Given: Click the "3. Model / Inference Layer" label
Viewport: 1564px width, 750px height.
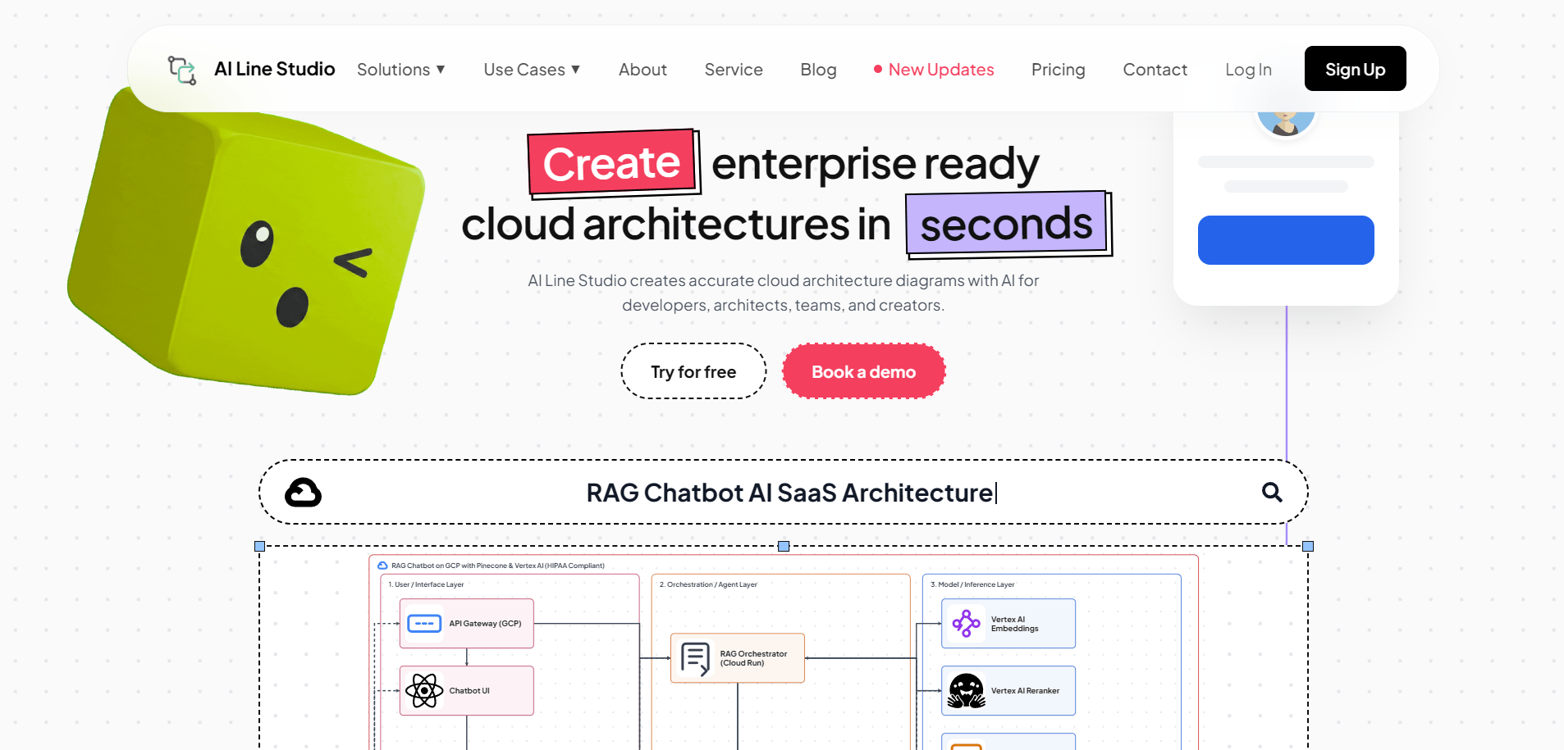Looking at the screenshot, I should coord(972,584).
